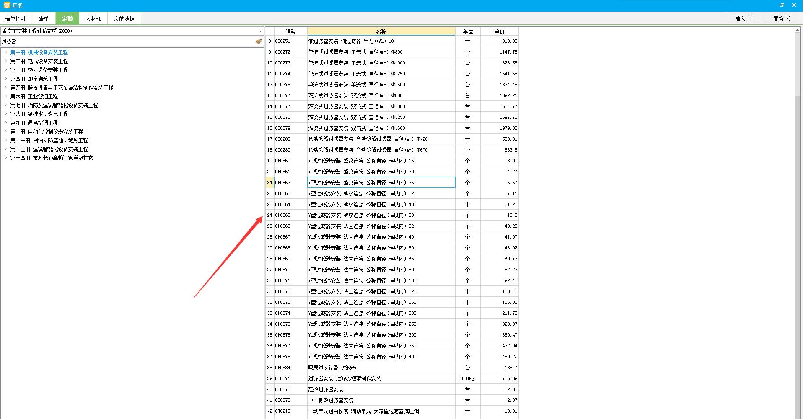This screenshot has width=803, height=419.
Task: Click price cell 459.29
Action: [500, 357]
